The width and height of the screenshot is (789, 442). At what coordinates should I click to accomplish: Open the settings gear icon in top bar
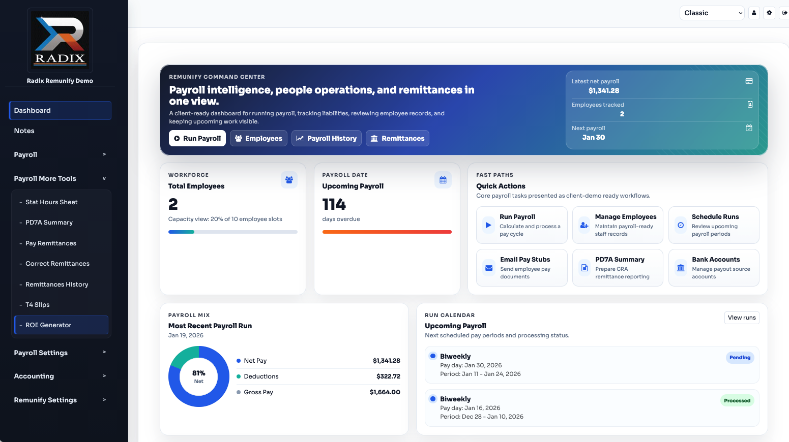[x=769, y=13]
